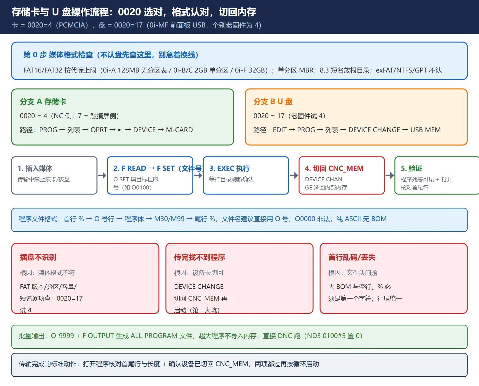Image resolution: width=479 pixels, height=386 pixels.
Task: Click the card heading "首行乱码/丢失"
Action: click(352, 257)
